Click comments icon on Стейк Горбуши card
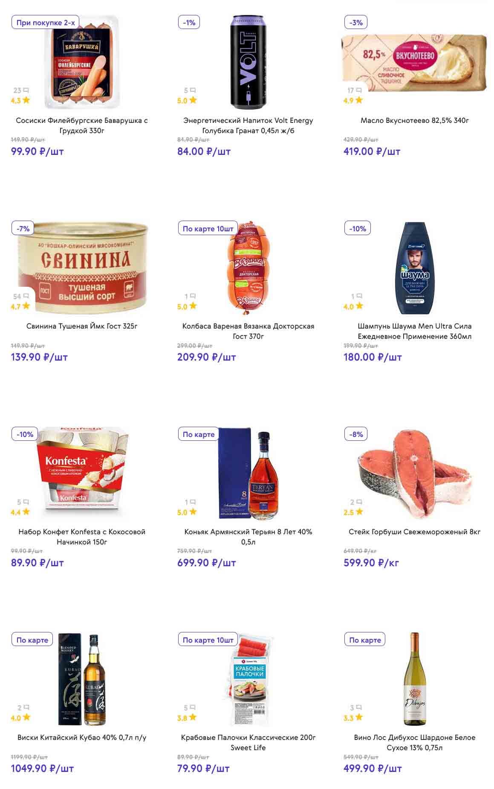The image size is (494, 789). click(x=359, y=502)
